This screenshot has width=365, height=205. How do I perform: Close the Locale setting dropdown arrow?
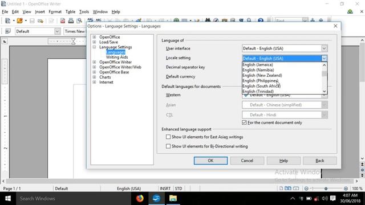325,58
